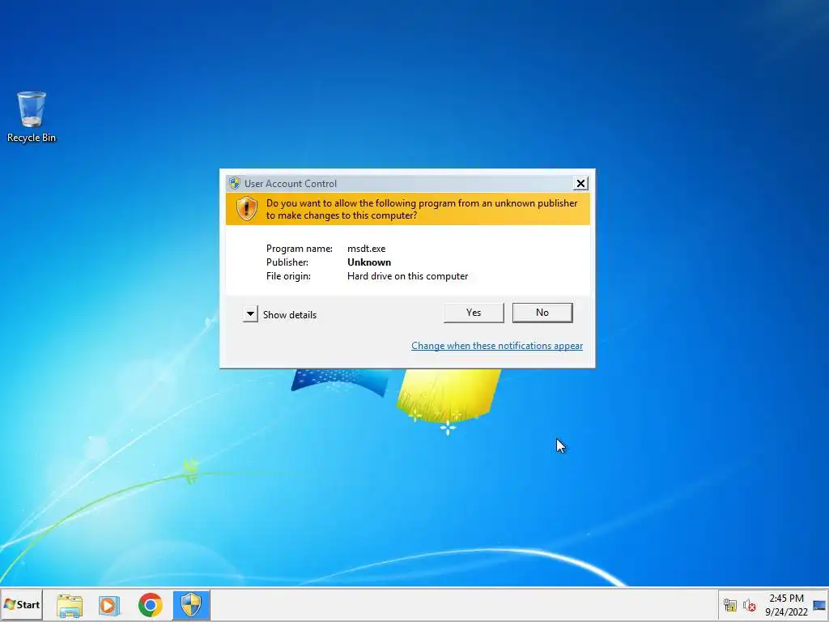Click the network status tray icon
829x622 pixels.
(x=730, y=605)
